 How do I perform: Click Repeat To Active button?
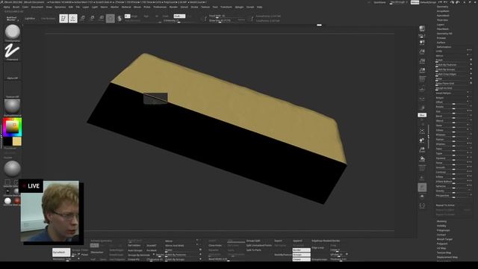[x=445, y=205]
